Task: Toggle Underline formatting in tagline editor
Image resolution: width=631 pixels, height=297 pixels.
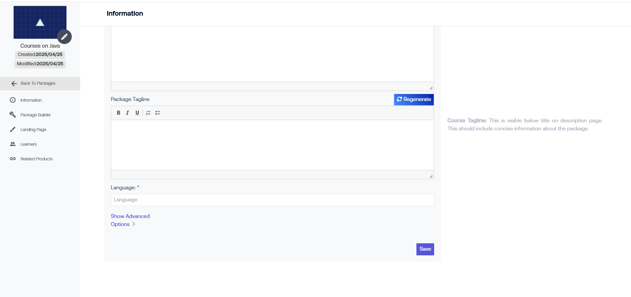Action: [x=137, y=113]
